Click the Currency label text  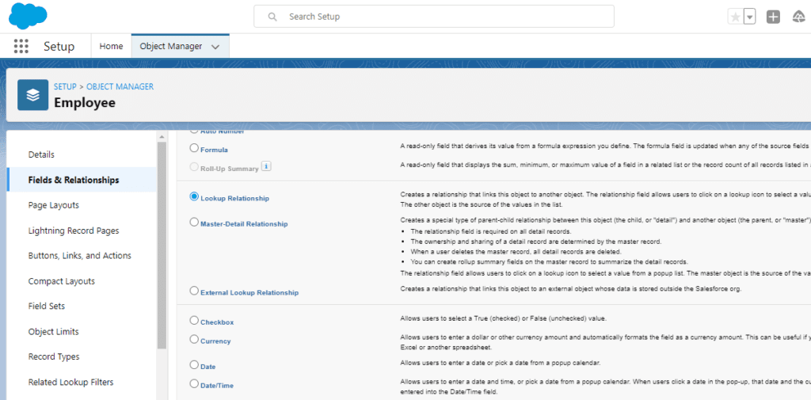click(x=215, y=341)
